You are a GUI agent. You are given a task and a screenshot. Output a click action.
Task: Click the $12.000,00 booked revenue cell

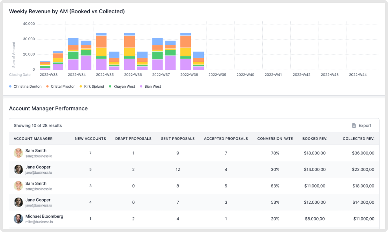(315, 202)
